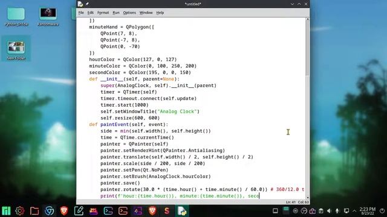387x217 pixels.
Task: Open the Edit menu
Action: (x=91, y=13)
